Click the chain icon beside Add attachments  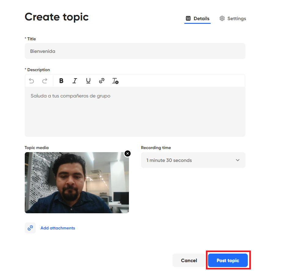pyautogui.click(x=30, y=228)
